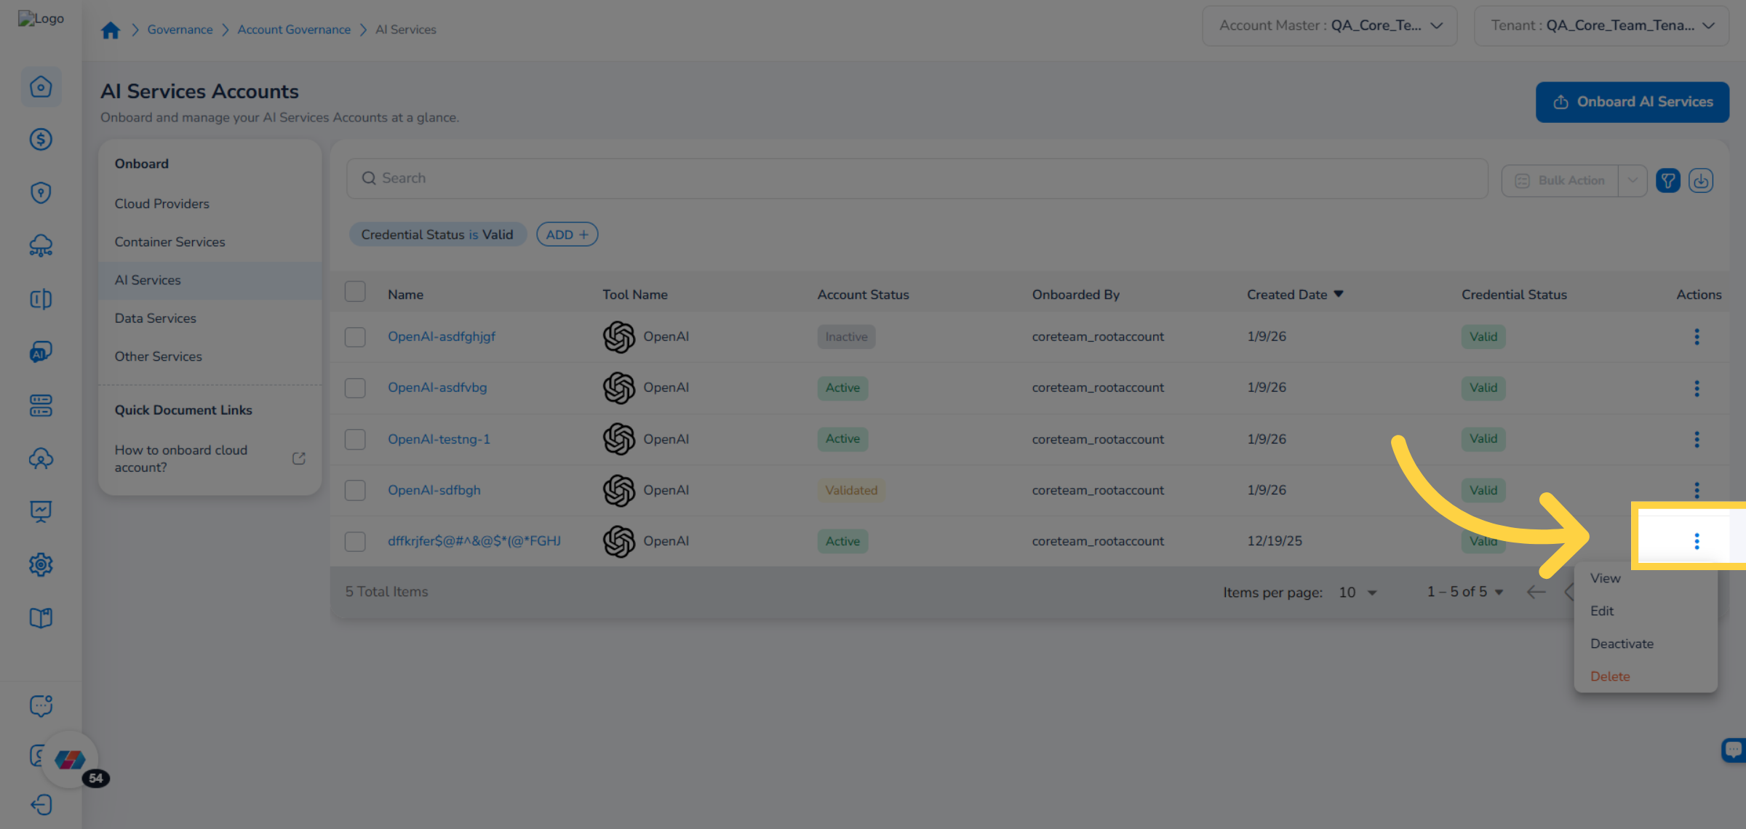Click the home breadcrumb icon
The image size is (1746, 829).
coord(111,30)
